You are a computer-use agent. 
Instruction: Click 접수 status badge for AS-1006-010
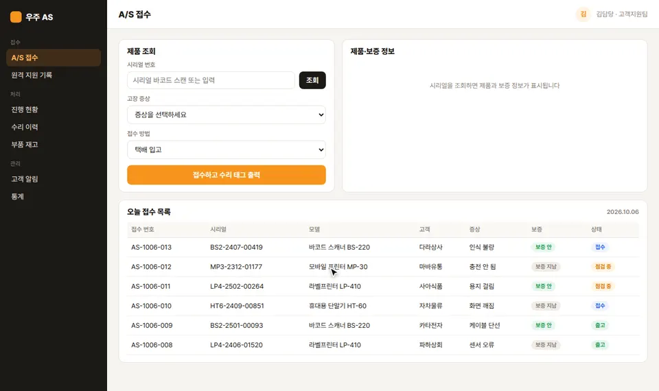coord(600,306)
